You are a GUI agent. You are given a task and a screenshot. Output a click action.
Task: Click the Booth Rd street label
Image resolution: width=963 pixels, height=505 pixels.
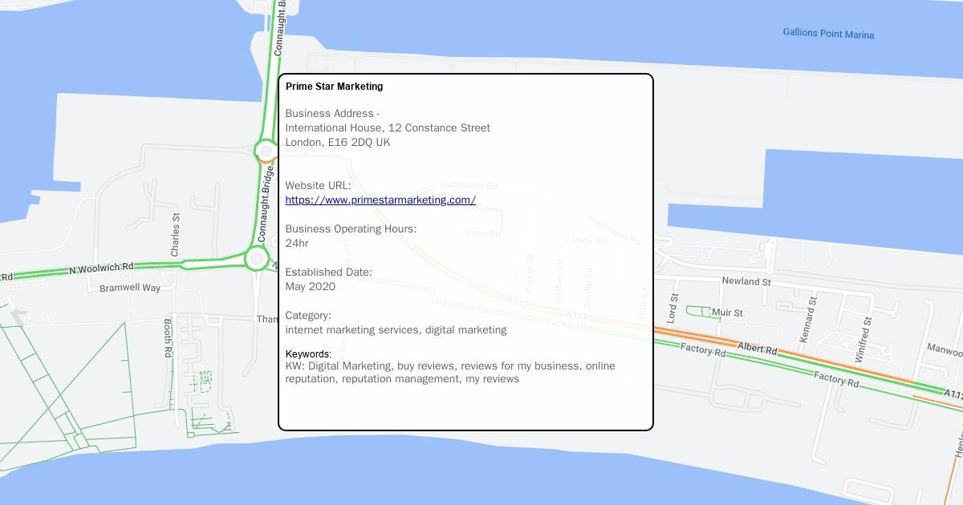[x=169, y=337]
